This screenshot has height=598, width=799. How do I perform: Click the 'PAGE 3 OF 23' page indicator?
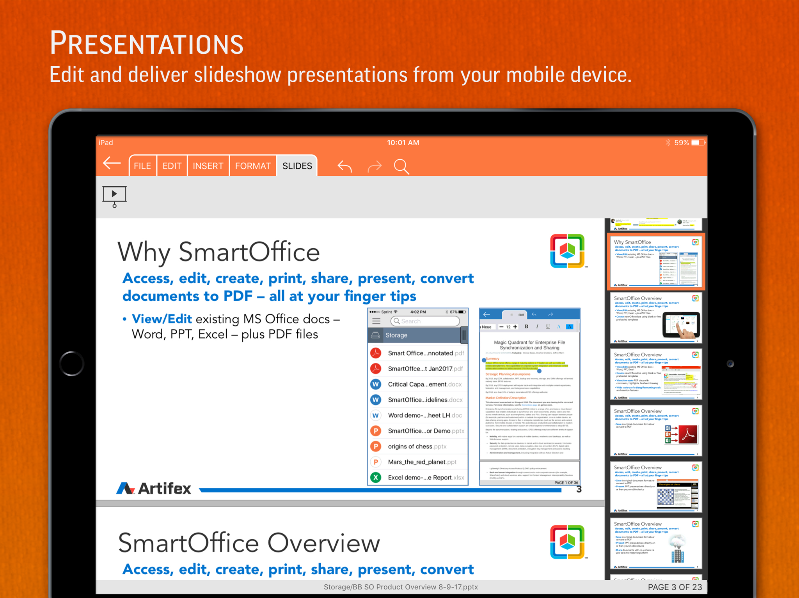675,587
